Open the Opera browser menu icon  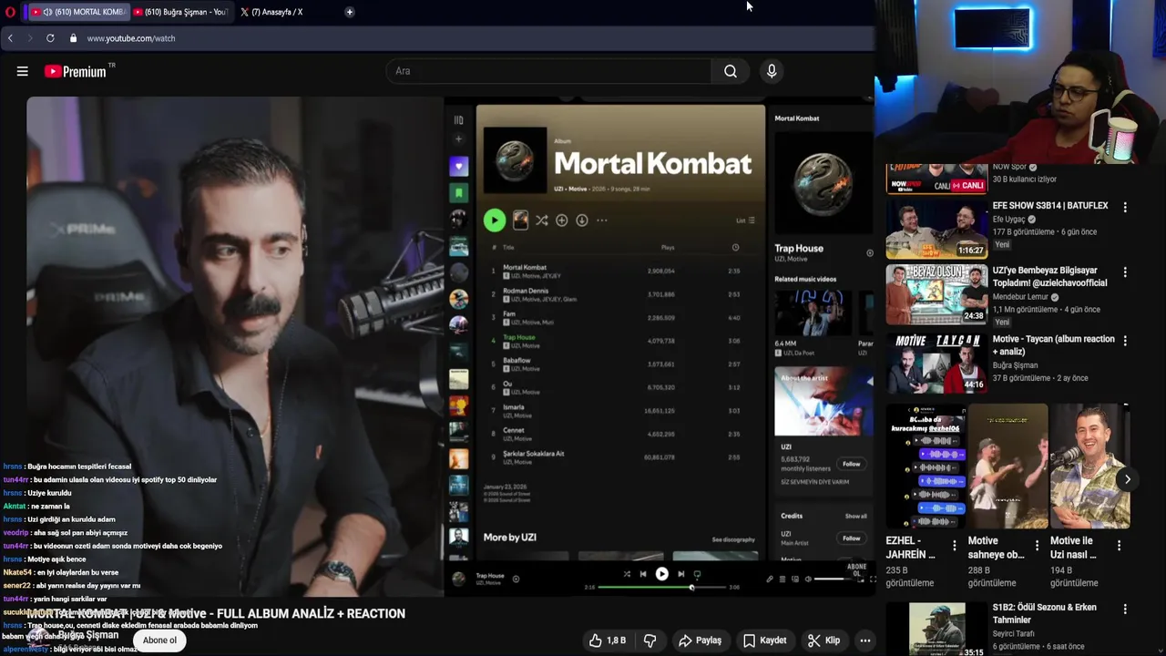(x=11, y=12)
